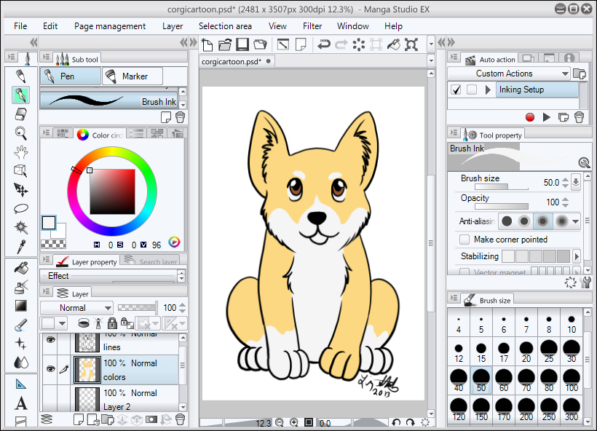Viewport: 597px width, 431px height.
Task: Click the red Record auto action button
Action: click(x=529, y=117)
